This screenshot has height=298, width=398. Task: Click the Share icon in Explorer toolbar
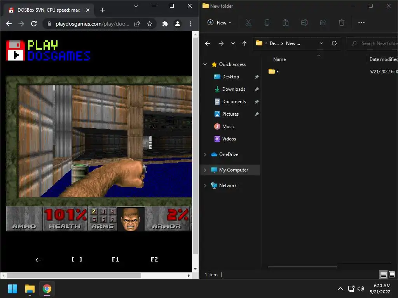tap(323, 23)
